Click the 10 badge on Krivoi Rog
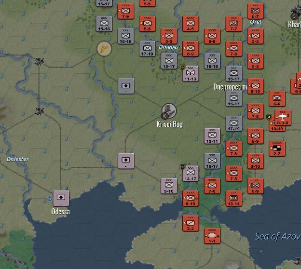301x269 pixels. click(x=164, y=116)
